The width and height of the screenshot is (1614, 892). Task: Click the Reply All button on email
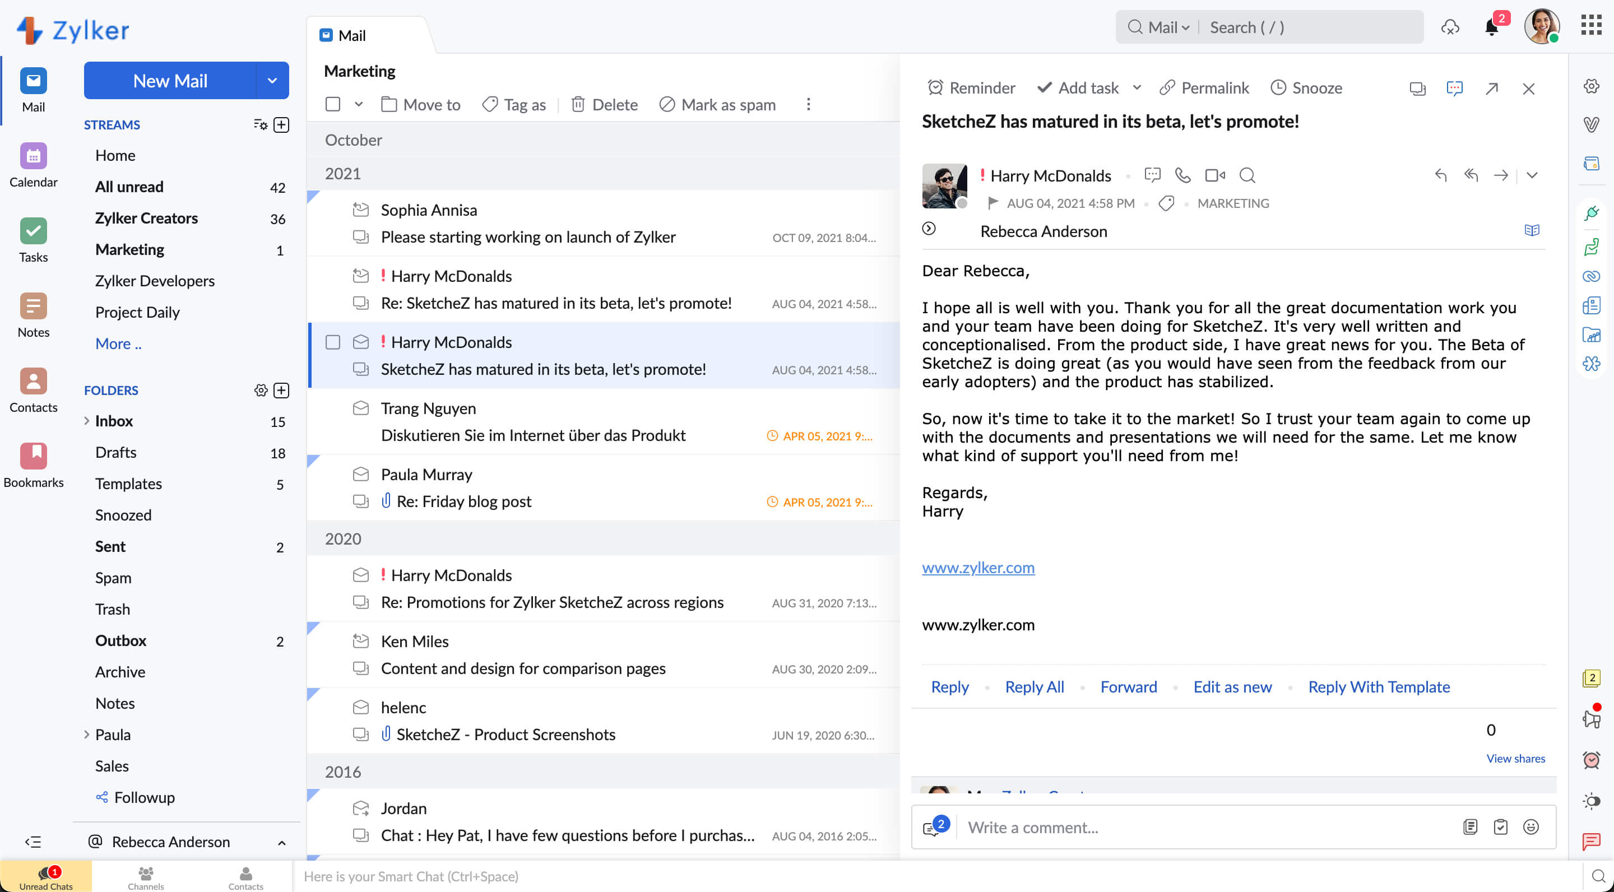pyautogui.click(x=1034, y=686)
